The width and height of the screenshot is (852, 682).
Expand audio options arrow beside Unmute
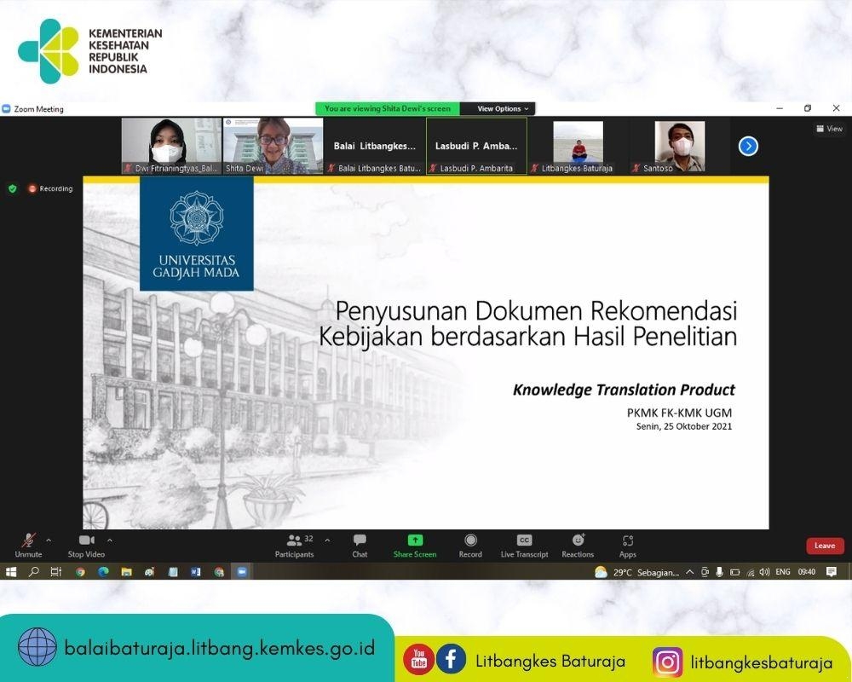[49, 540]
